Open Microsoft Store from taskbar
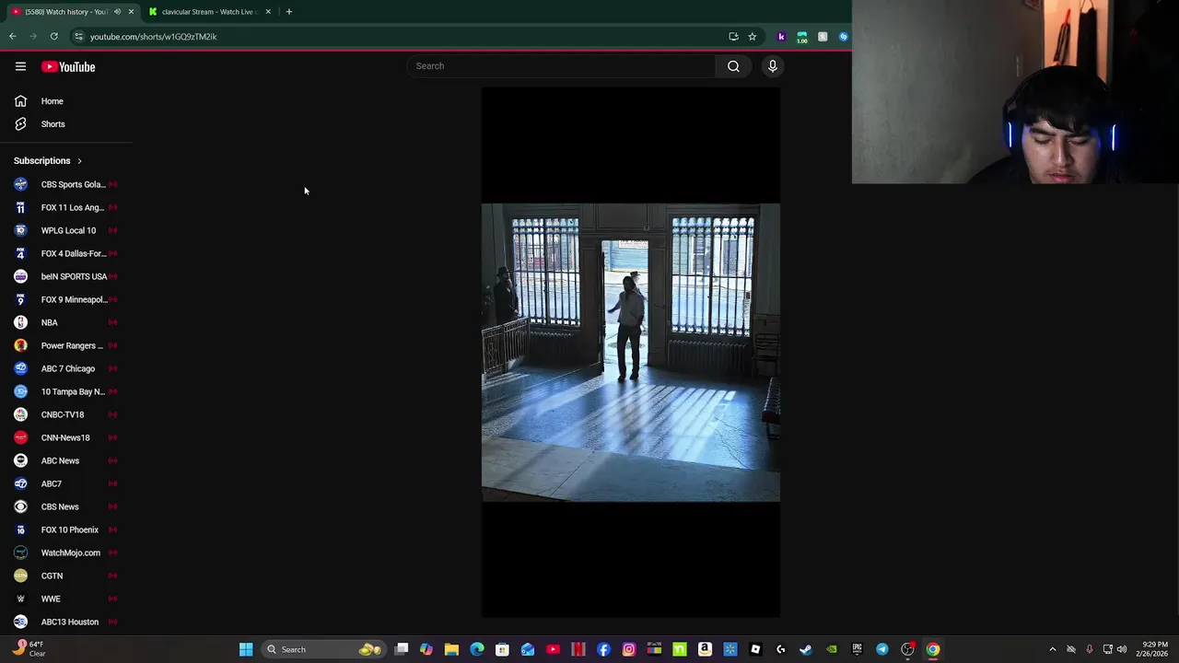 pyautogui.click(x=502, y=649)
